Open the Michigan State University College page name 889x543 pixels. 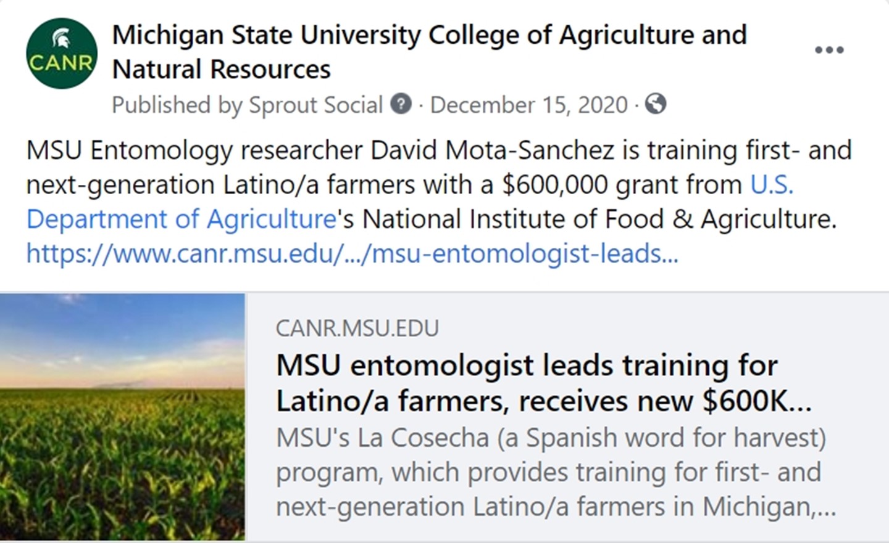[429, 35]
